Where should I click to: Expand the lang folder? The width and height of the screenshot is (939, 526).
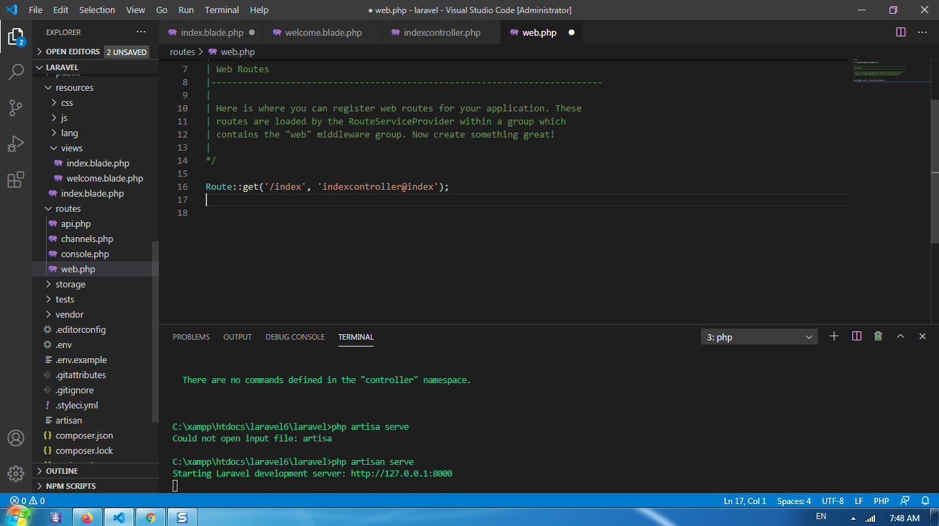[x=96, y=133]
